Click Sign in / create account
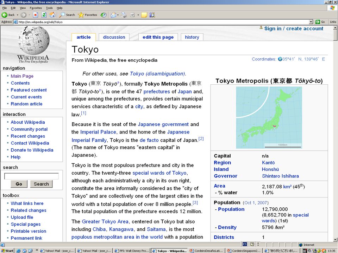The height and width of the screenshot is (253, 338). tap(294, 28)
